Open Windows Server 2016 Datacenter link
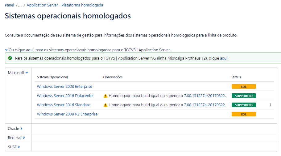281x156 pixels. coord(65,96)
